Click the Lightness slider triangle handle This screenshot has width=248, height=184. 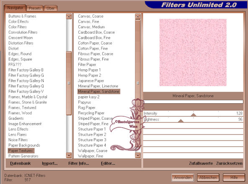[x=181, y=121]
